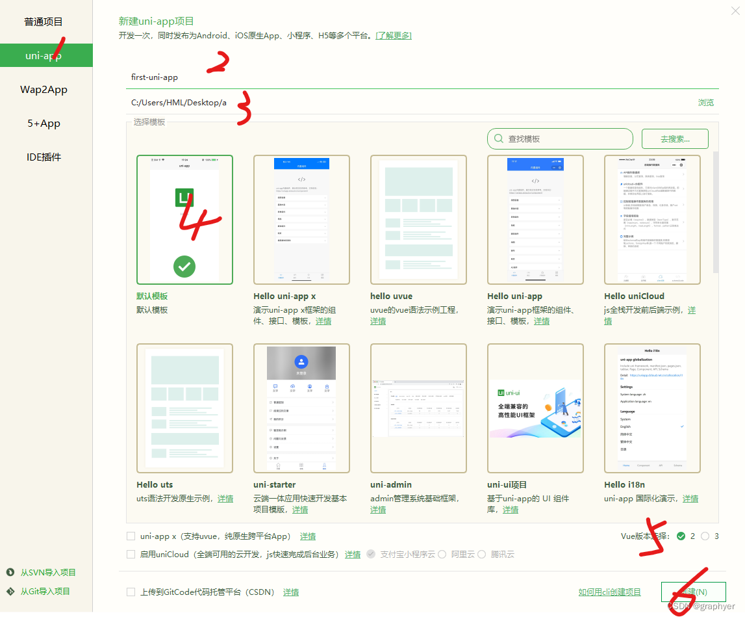
Task: Pick the Hello uni-app template thumbnail
Action: (535, 220)
